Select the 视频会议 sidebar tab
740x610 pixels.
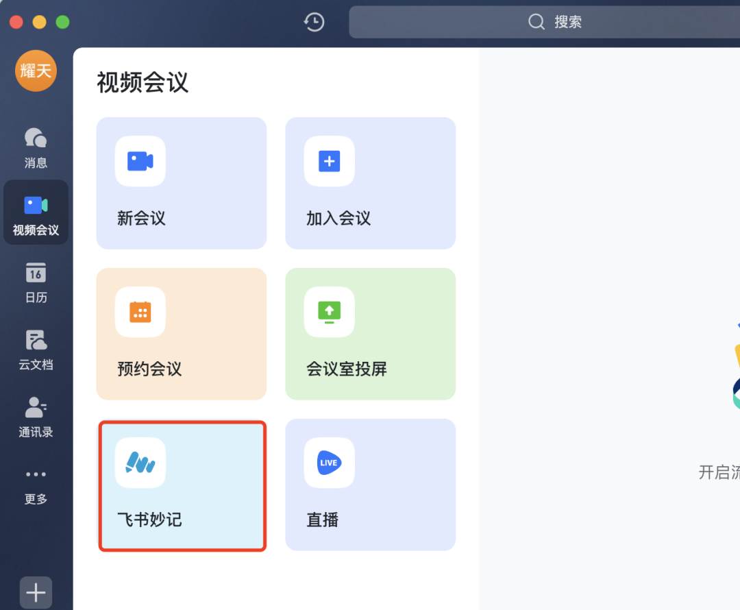coord(36,213)
